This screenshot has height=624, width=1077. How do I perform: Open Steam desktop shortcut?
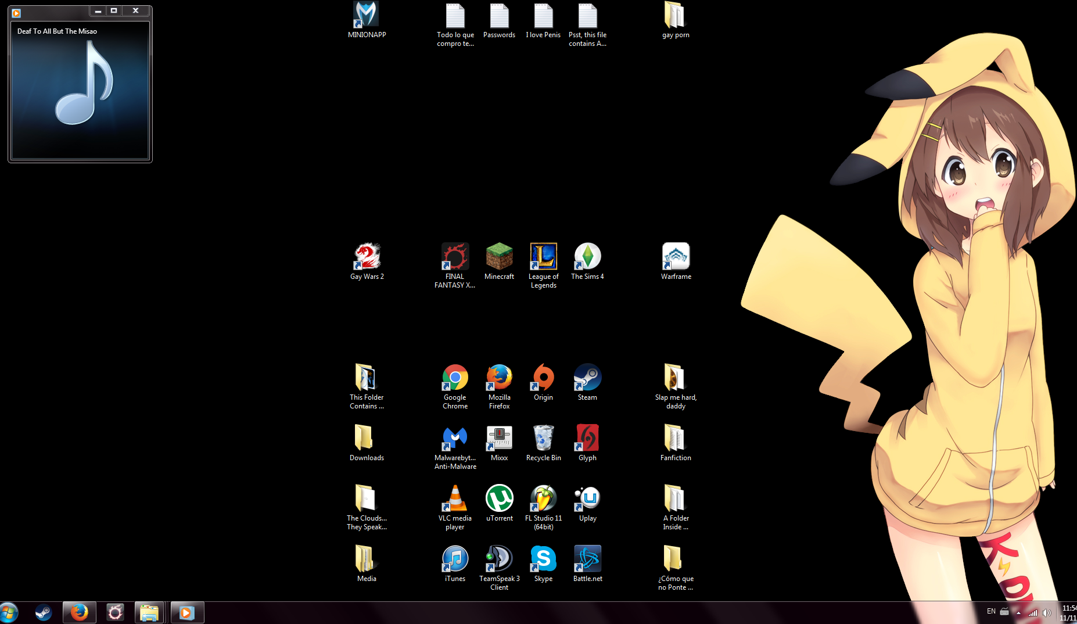(x=587, y=382)
